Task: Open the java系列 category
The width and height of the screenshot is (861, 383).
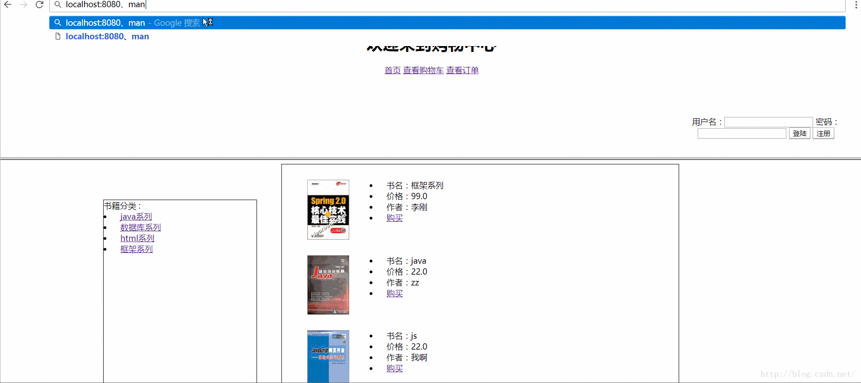Action: (136, 217)
